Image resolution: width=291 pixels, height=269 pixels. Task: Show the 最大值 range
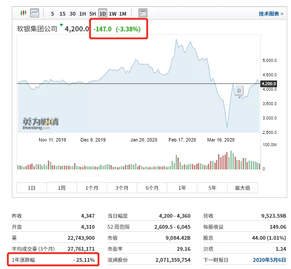242,188
